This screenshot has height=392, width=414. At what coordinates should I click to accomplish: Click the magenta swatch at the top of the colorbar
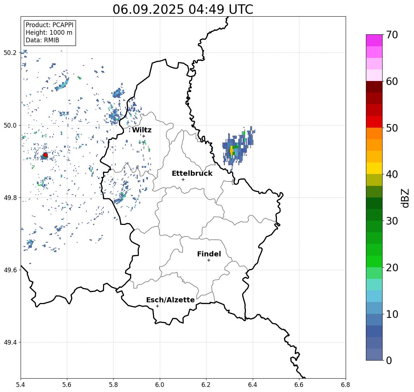click(x=374, y=41)
